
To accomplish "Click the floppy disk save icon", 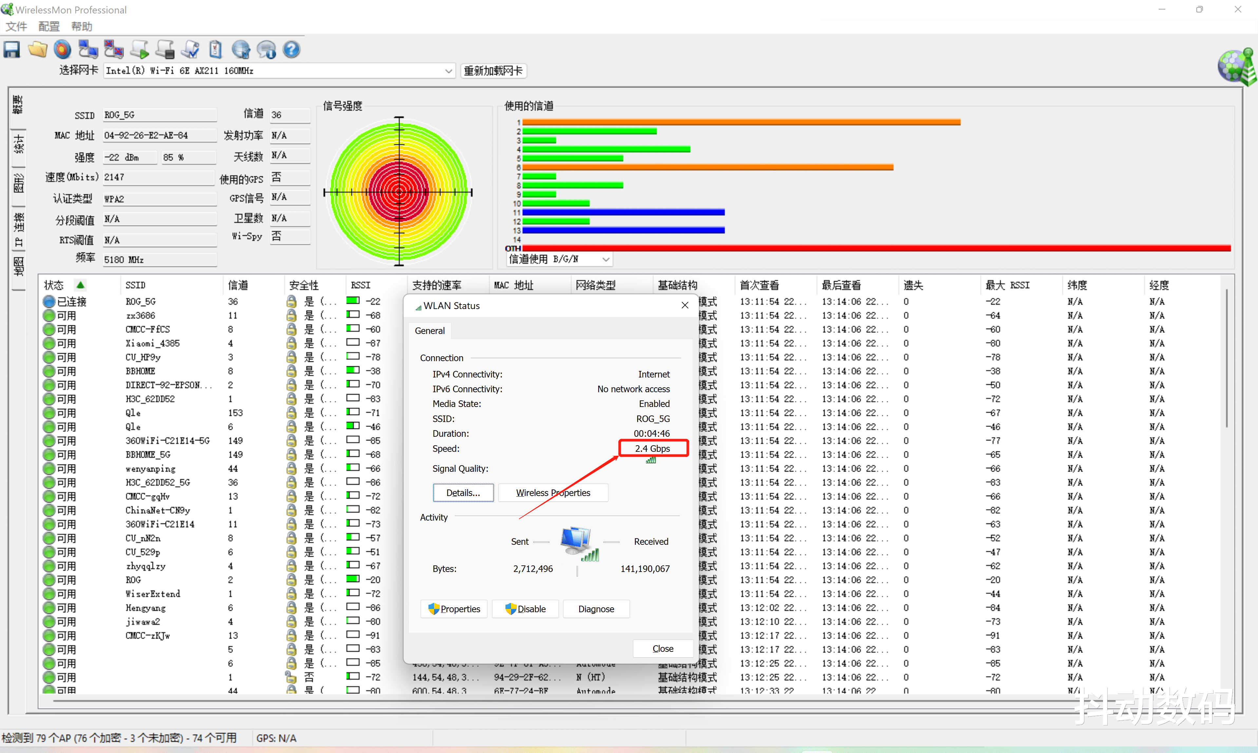I will (12, 50).
